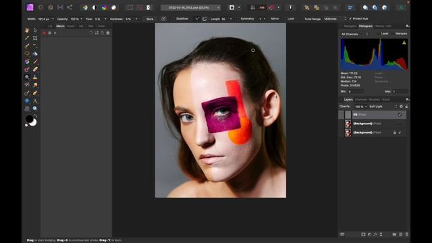Click the macro stop square button
432x243 pixels.
click(x=49, y=33)
